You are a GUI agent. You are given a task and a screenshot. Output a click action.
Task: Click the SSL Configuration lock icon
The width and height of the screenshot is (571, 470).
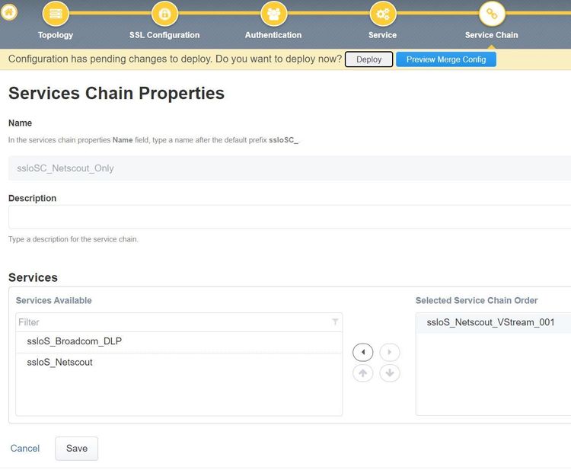pyautogui.click(x=164, y=14)
